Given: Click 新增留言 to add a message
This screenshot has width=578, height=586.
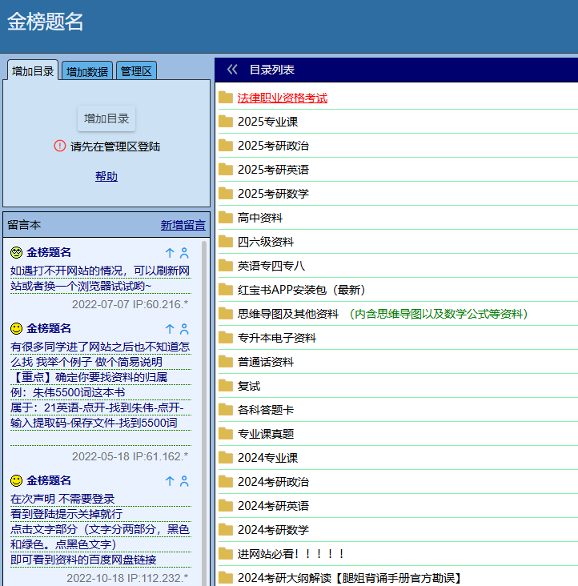Looking at the screenshot, I should pos(183,225).
